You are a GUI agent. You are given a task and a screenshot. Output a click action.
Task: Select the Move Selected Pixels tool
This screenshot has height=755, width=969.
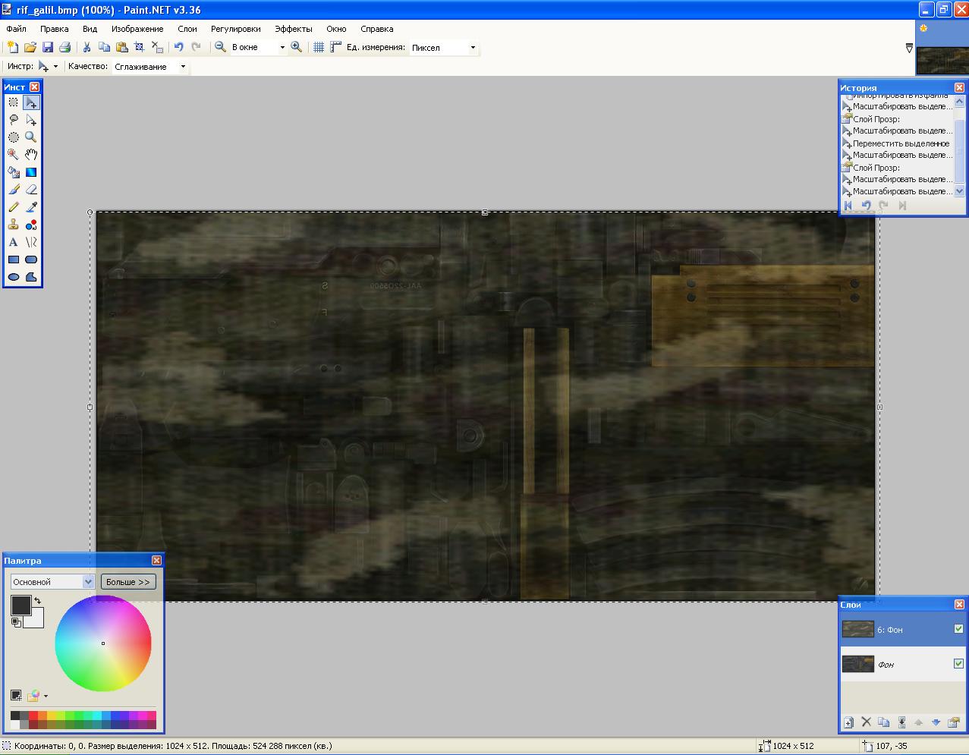click(31, 102)
